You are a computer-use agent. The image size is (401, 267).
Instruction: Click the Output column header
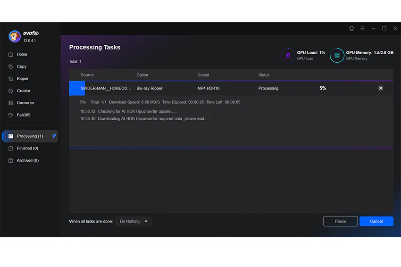[203, 75]
